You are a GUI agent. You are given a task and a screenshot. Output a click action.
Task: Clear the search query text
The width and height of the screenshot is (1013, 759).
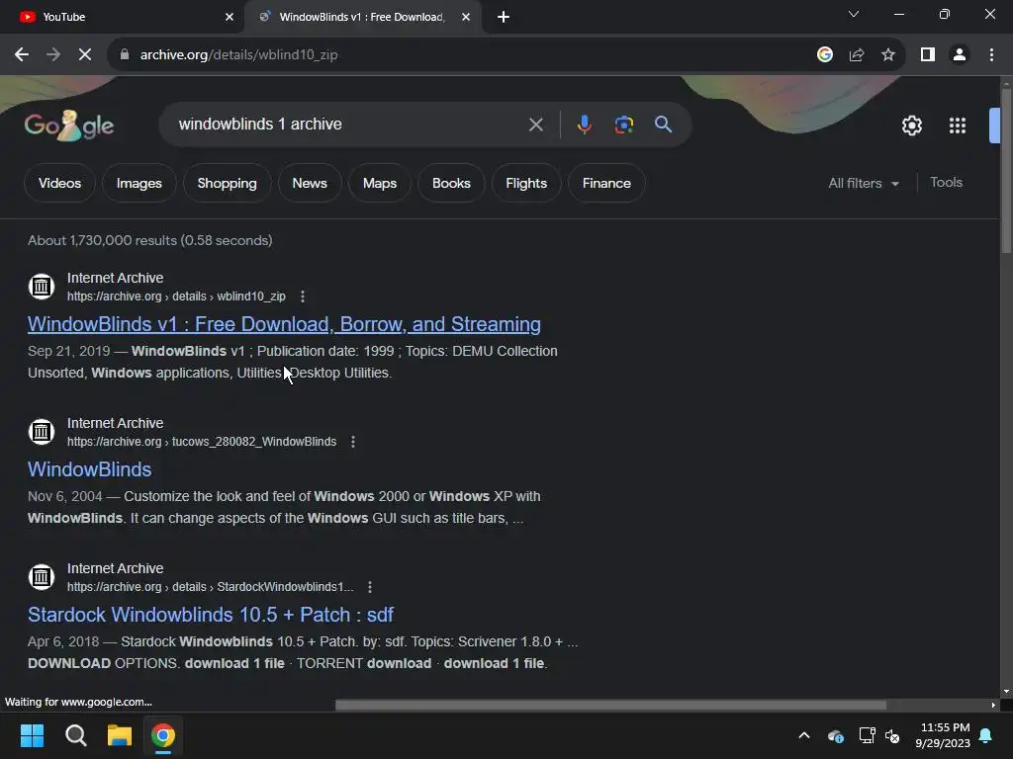point(535,125)
